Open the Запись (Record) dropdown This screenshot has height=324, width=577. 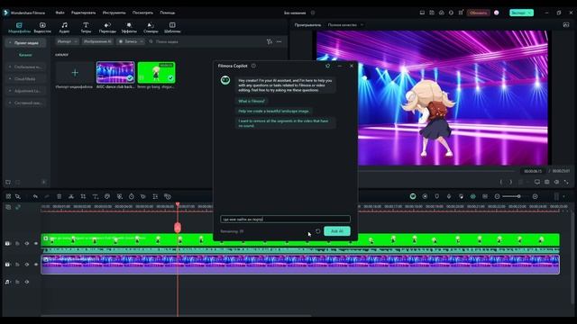pyautogui.click(x=131, y=41)
